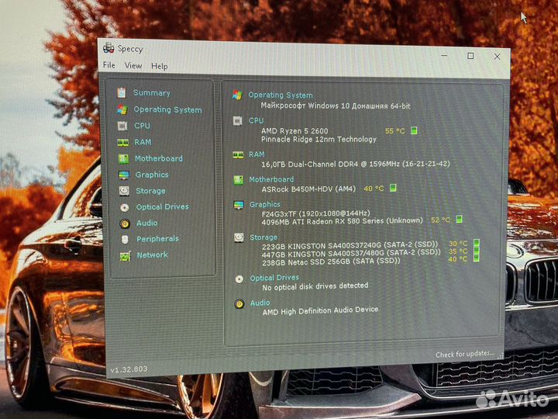Open the Storage heading link in summary
Viewport: 558px width, 419px height.
pyautogui.click(x=263, y=237)
